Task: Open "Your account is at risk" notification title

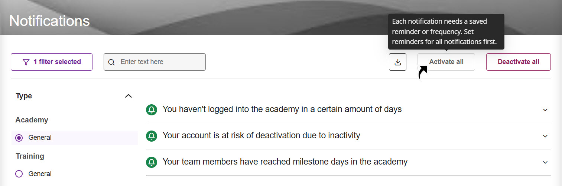Action: click(261, 136)
